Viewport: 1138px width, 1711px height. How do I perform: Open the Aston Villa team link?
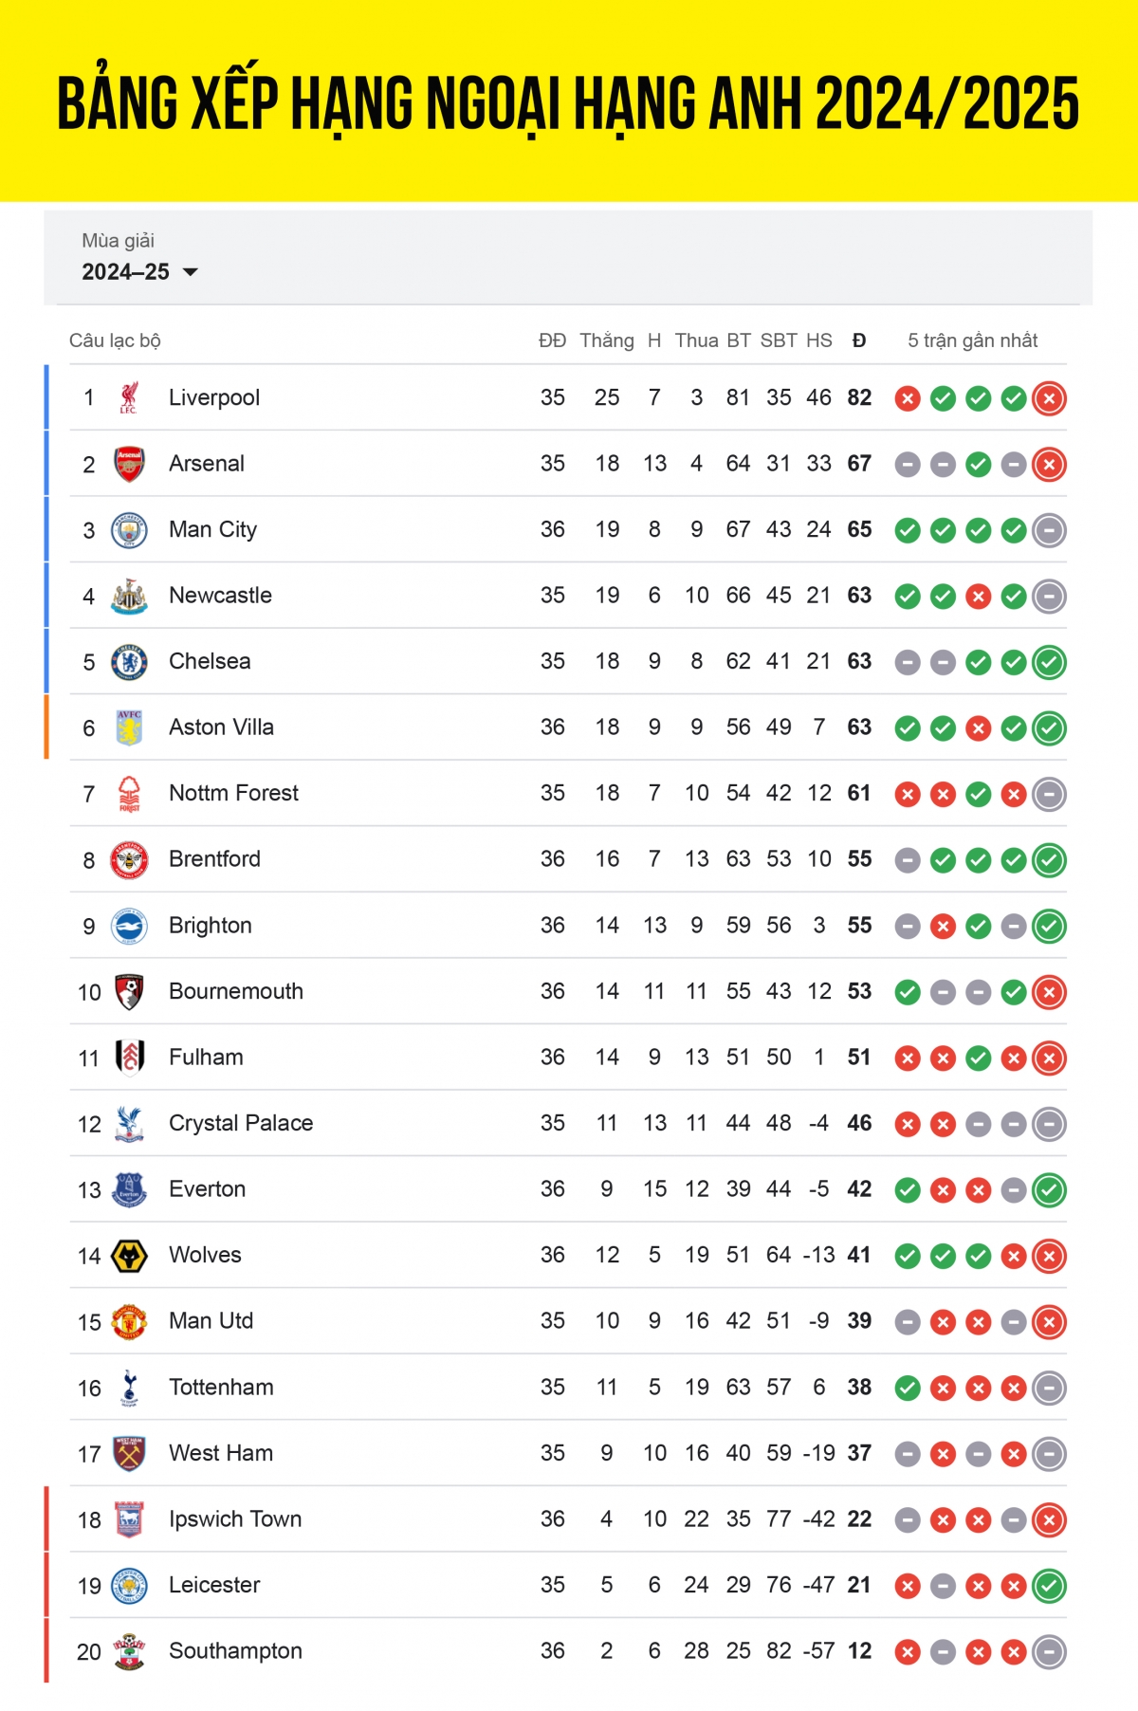pyautogui.click(x=221, y=727)
